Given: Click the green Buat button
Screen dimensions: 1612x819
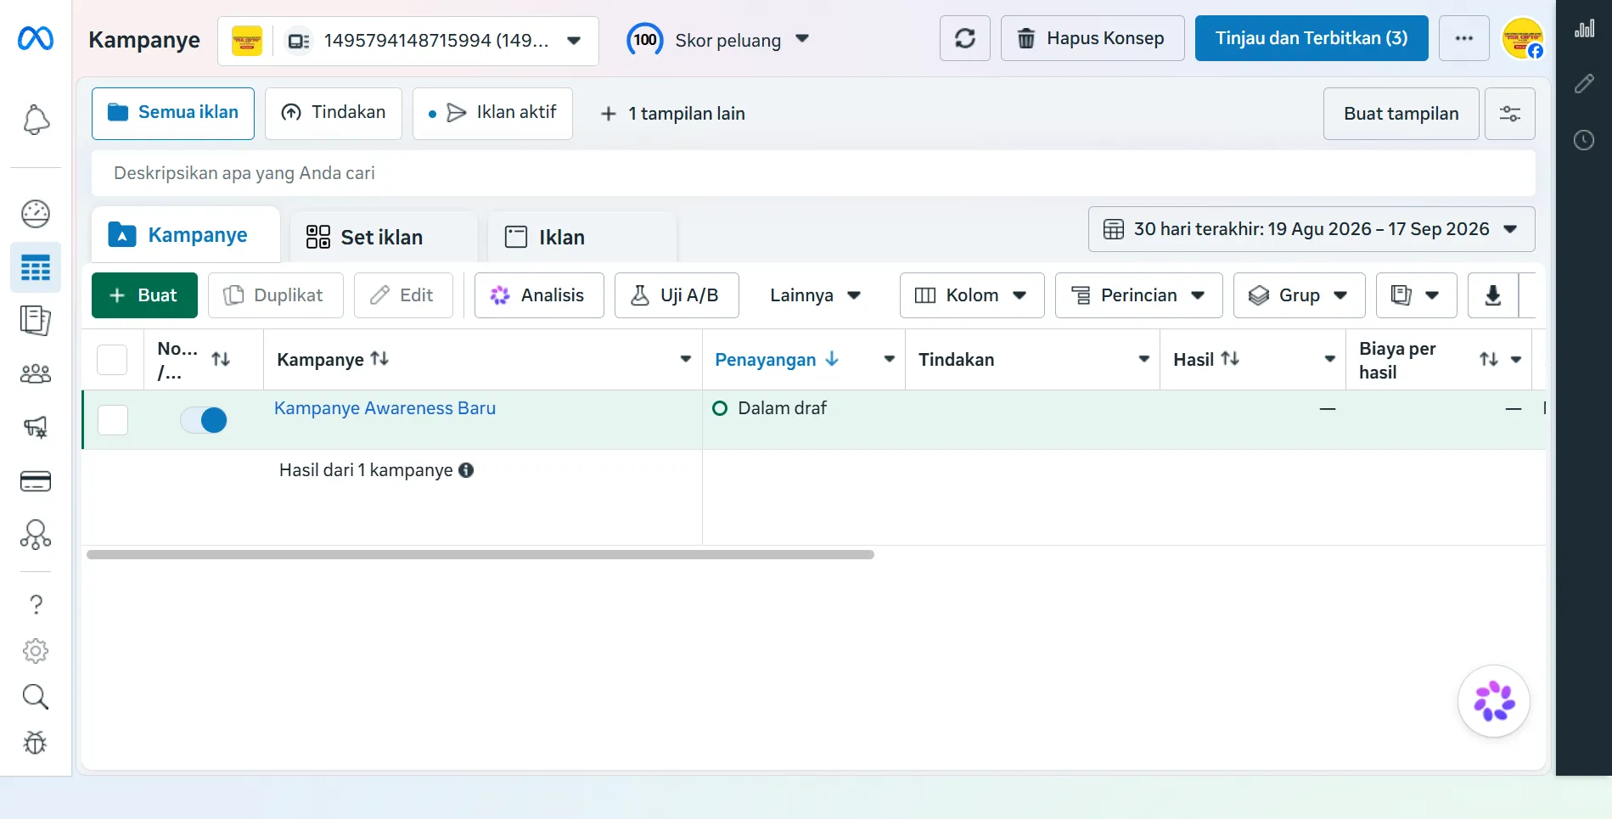Looking at the screenshot, I should tap(144, 295).
